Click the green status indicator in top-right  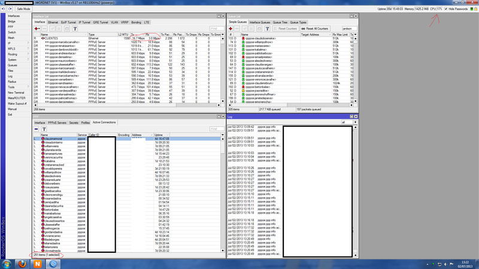click(x=472, y=9)
